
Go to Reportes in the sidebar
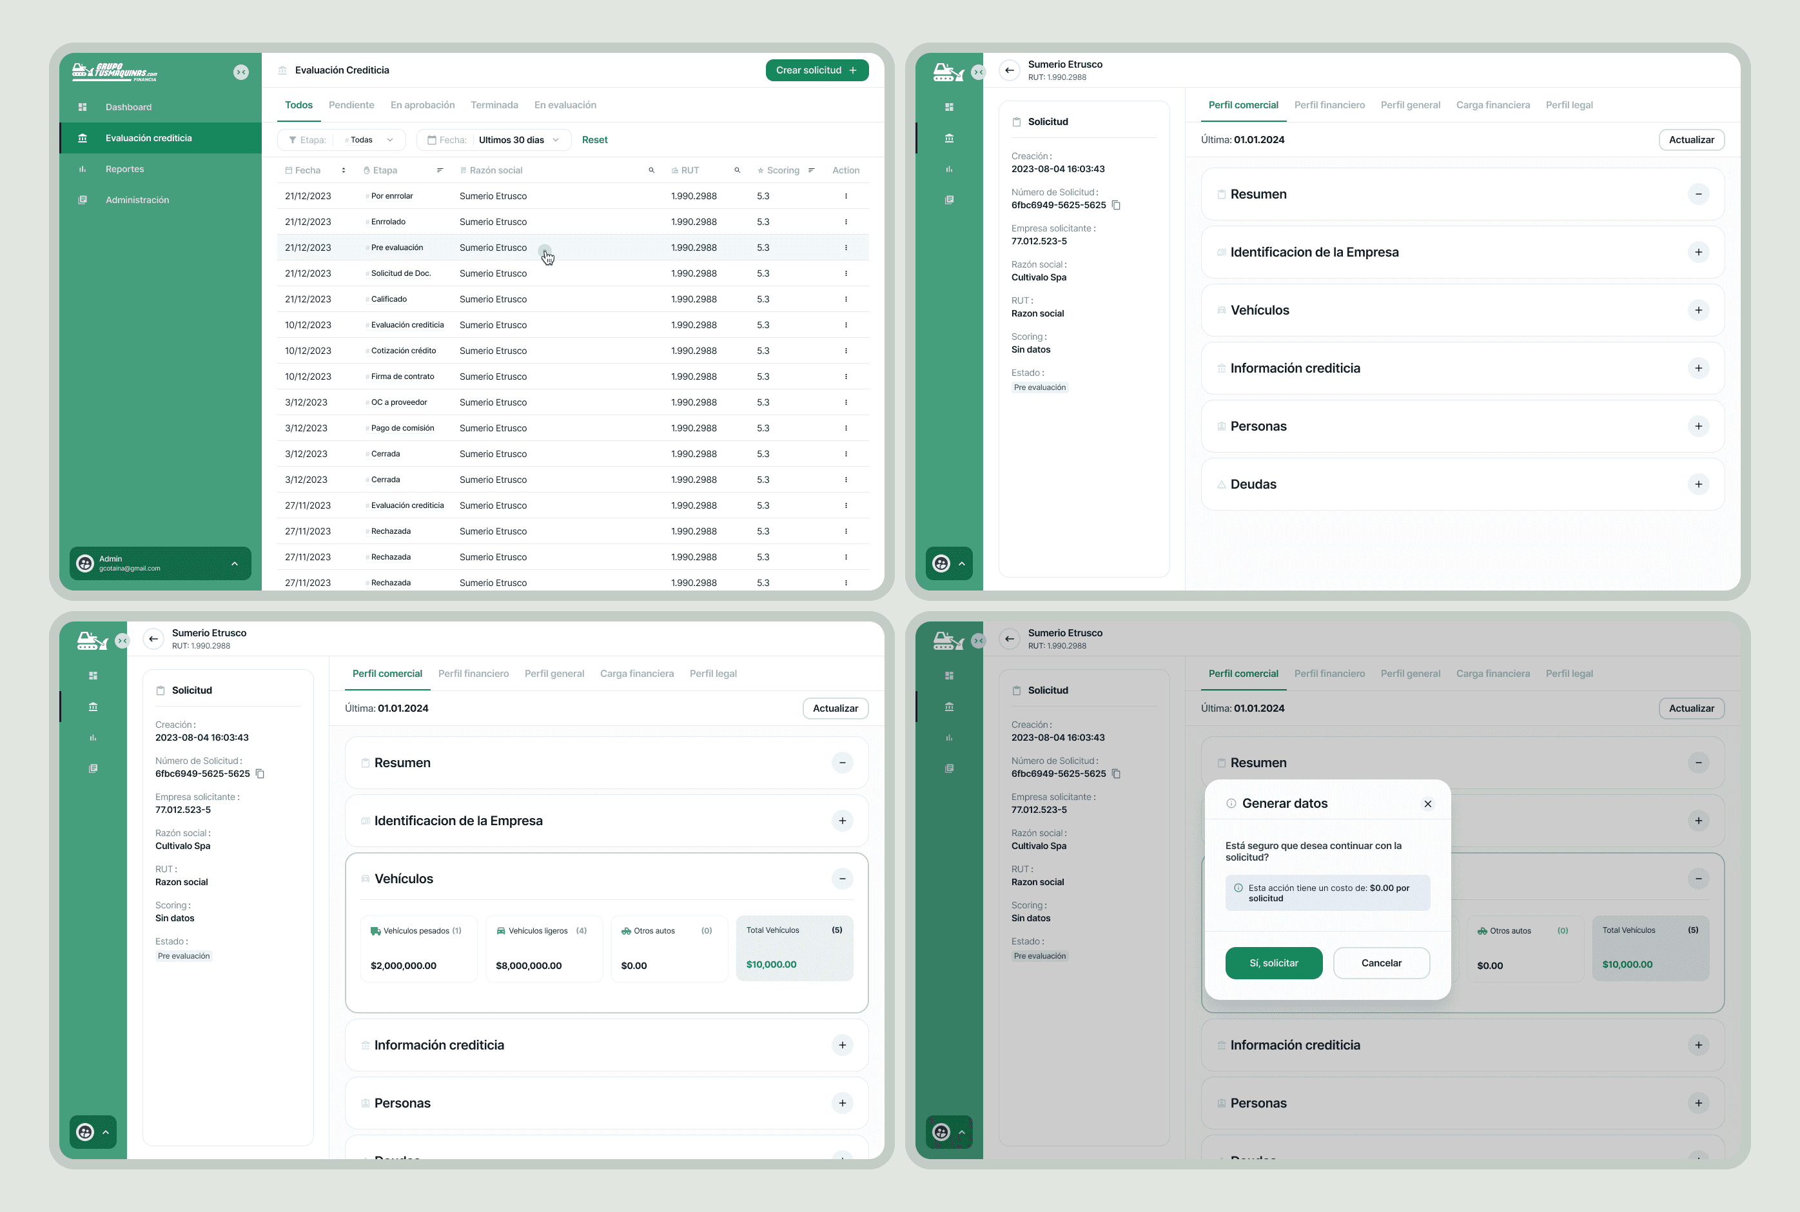(124, 168)
